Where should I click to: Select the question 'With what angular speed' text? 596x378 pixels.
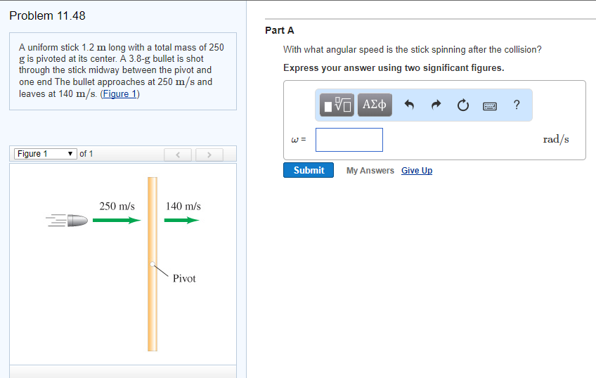coord(413,50)
